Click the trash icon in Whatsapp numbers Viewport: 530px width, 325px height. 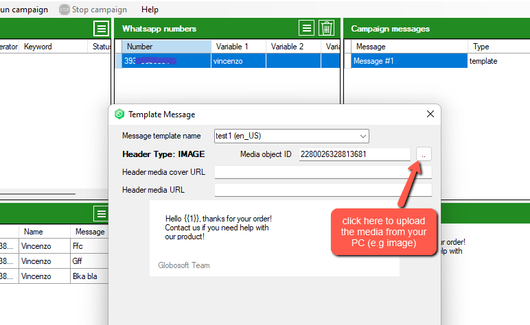point(327,28)
